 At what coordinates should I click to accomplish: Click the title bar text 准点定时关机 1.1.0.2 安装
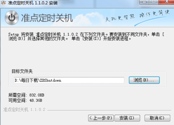[x=33, y=3]
